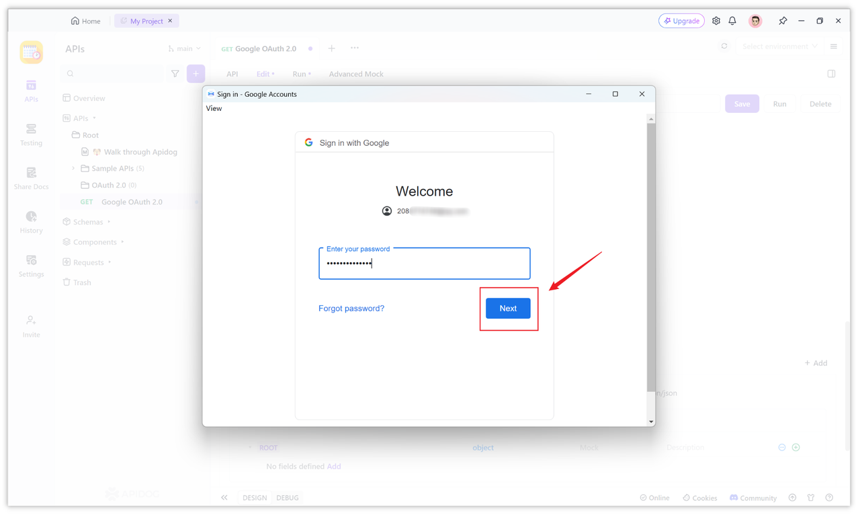This screenshot has height=517, width=860.
Task: Open the Run sub-tab
Action: (x=302, y=74)
